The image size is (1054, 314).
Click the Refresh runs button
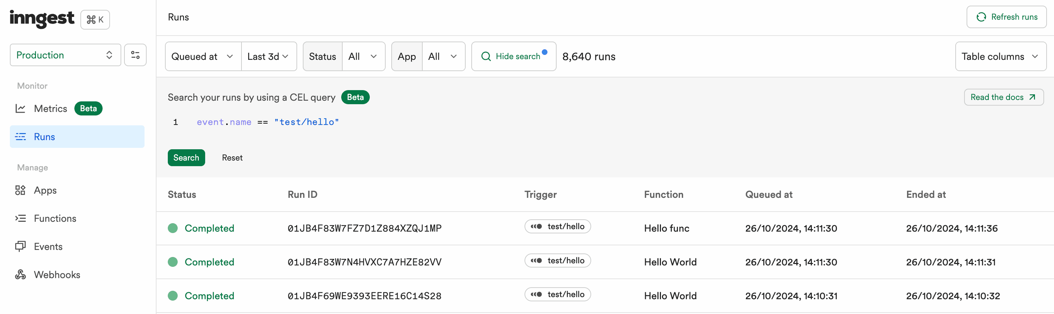(1006, 17)
